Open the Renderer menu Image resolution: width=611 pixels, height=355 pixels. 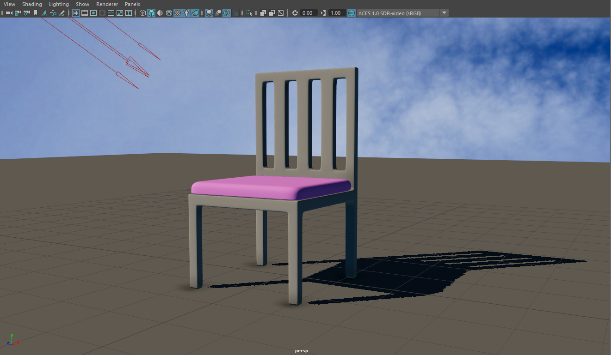click(107, 4)
